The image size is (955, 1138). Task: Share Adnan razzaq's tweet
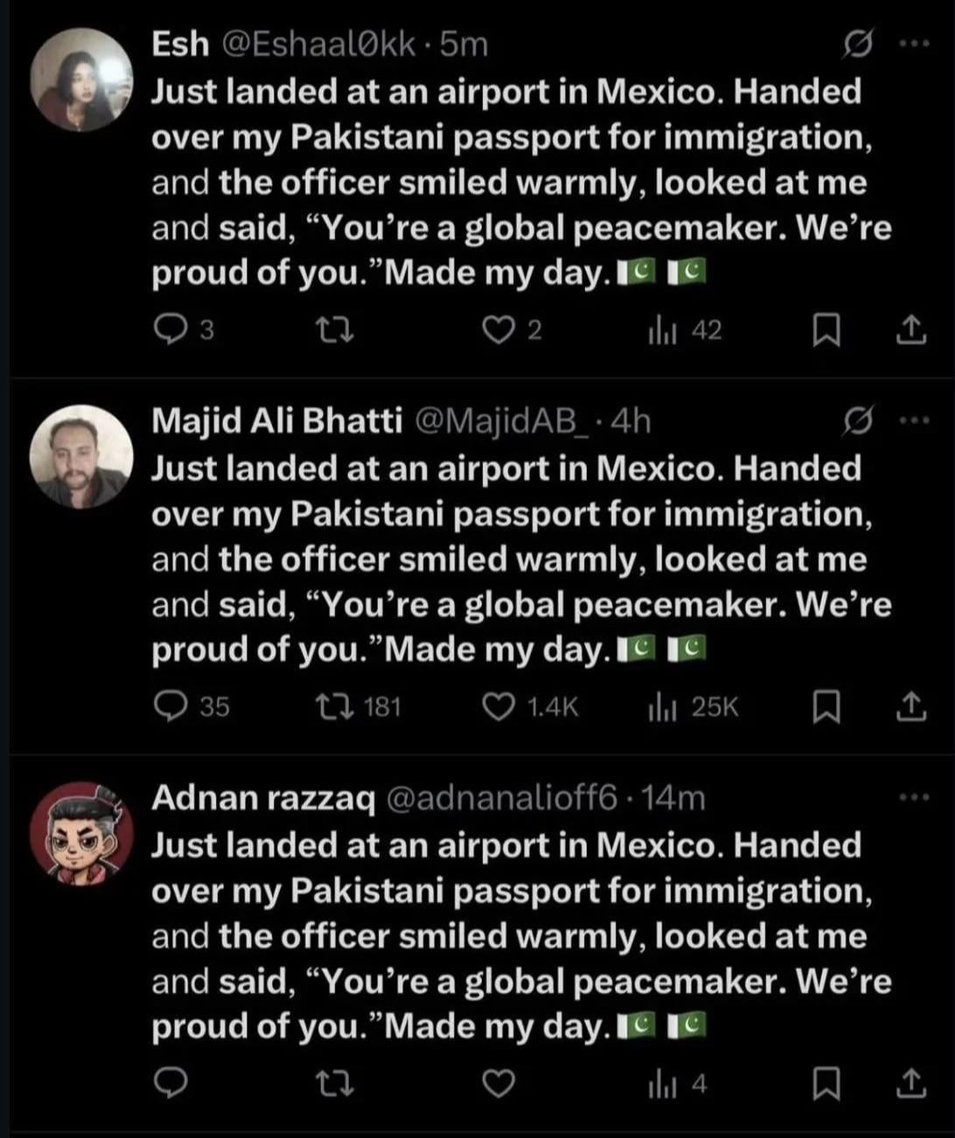910,1084
